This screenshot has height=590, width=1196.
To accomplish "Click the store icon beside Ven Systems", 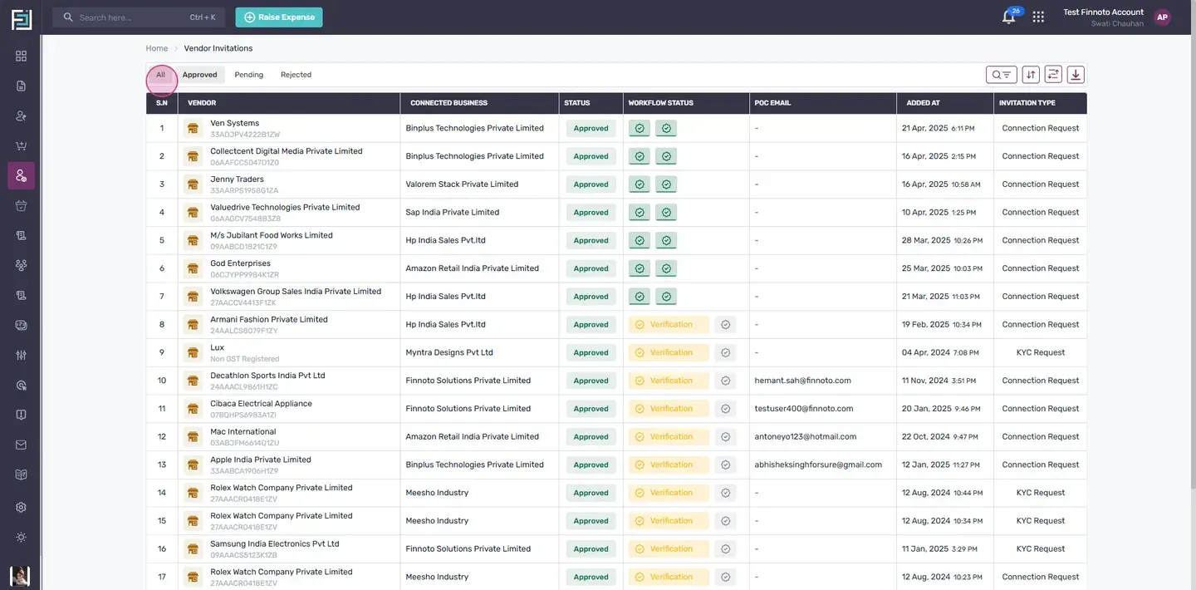I will coord(194,128).
